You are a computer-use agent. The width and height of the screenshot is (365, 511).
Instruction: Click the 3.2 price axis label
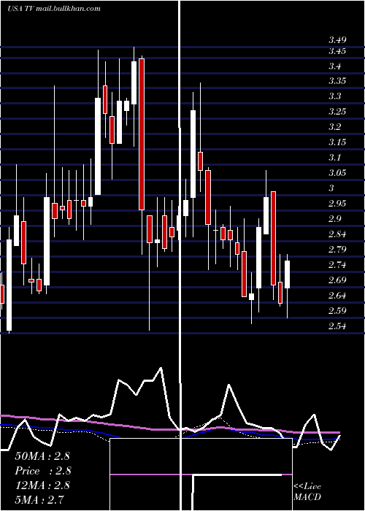pos(334,127)
